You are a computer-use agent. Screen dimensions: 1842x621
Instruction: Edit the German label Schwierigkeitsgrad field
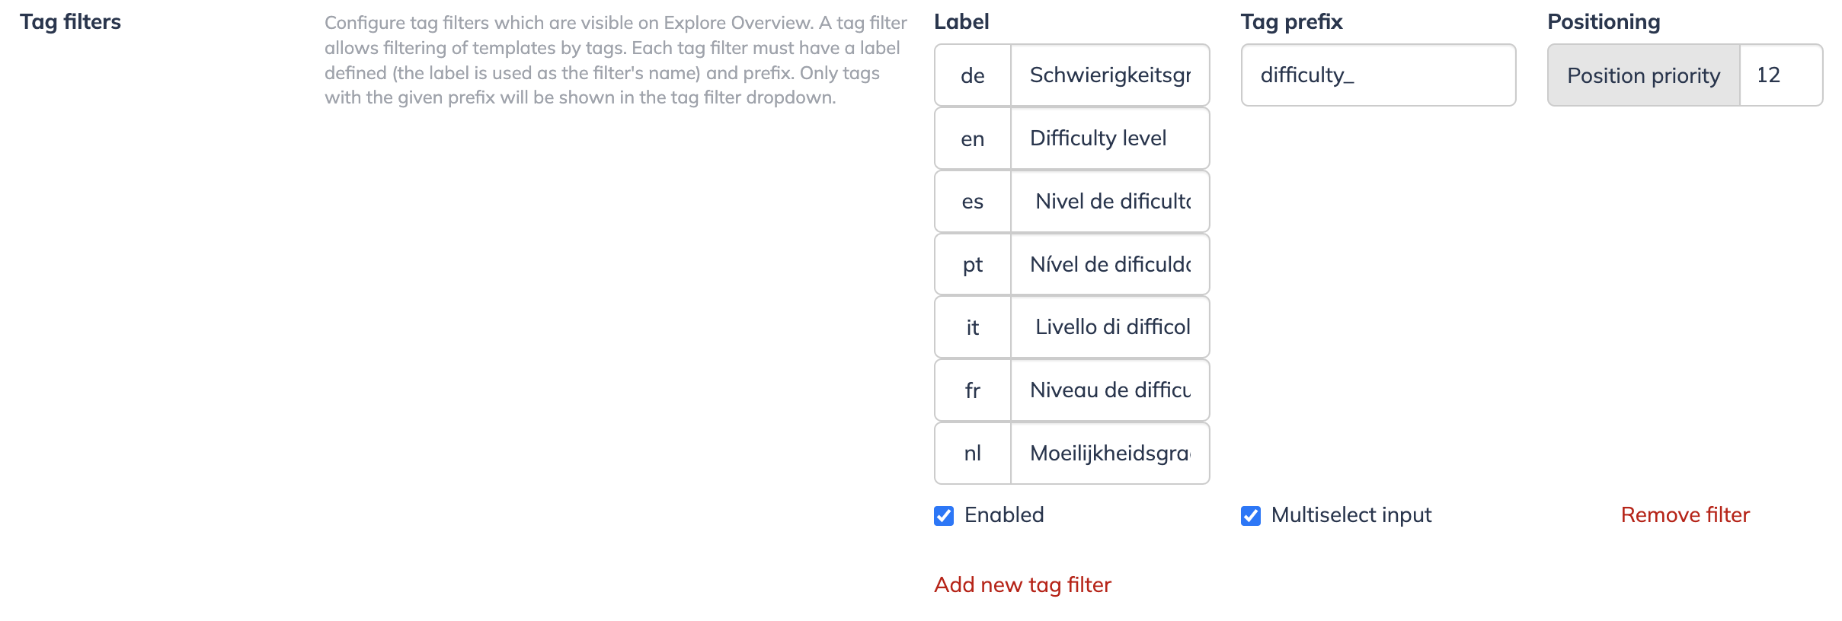(x=1110, y=75)
